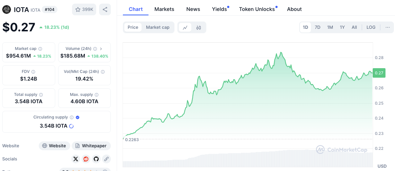The image size is (395, 171).
Task: Toggle chart to Market cap
Action: tap(158, 27)
